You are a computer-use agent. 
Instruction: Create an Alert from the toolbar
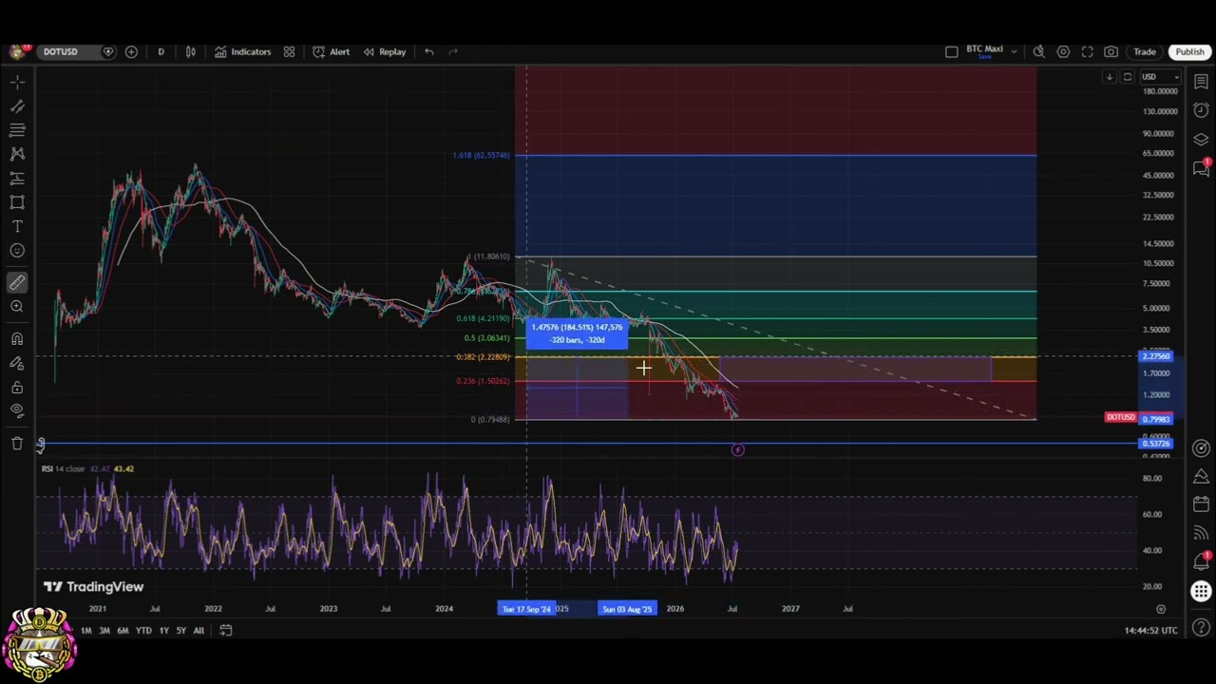[332, 51]
